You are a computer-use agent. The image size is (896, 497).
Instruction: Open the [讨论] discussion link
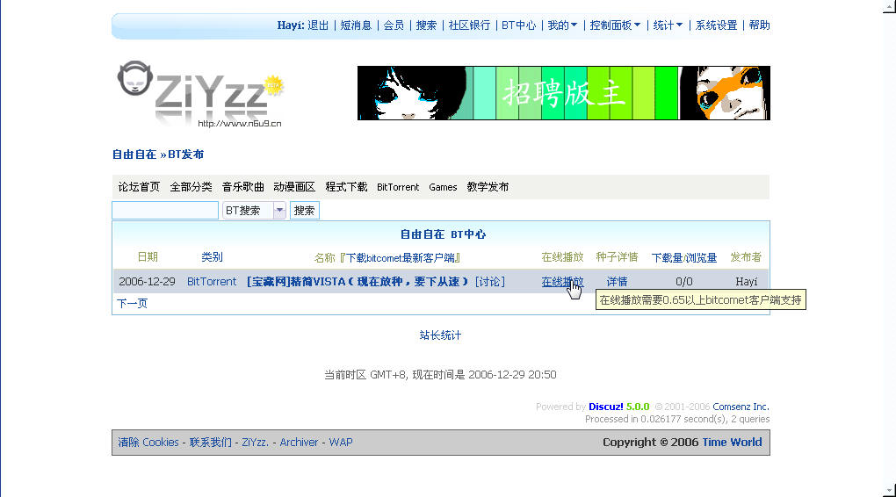489,282
